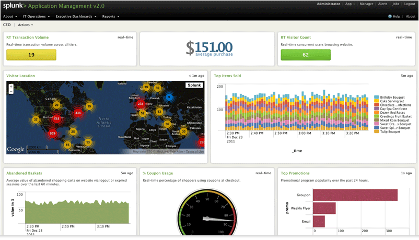Click the Tulip Bouquet legend swatch
This screenshot has width=419, height=240.
coord(377,131)
